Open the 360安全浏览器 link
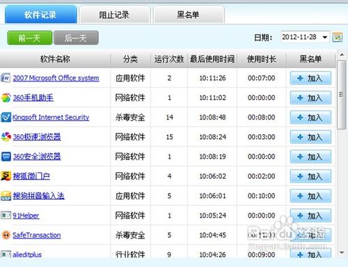348x267 pixels. (x=37, y=156)
